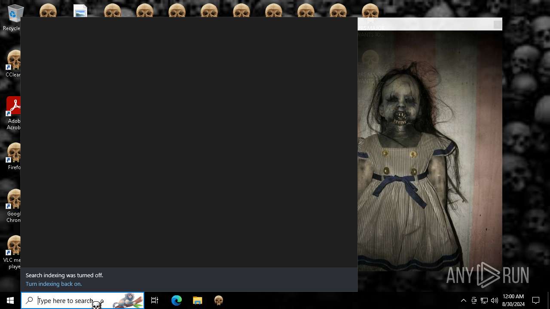
Task: Select the Google Chrome skull desktop shortcut
Action: tap(14, 206)
